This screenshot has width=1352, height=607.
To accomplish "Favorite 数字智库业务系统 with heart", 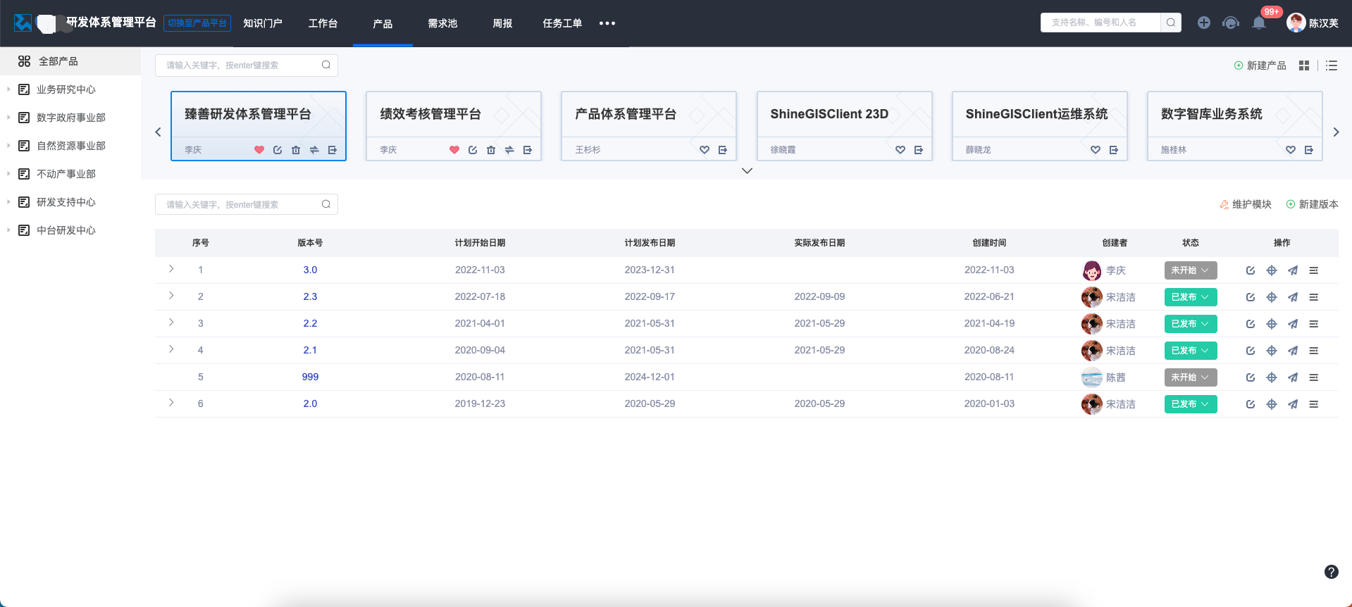I will tap(1291, 150).
